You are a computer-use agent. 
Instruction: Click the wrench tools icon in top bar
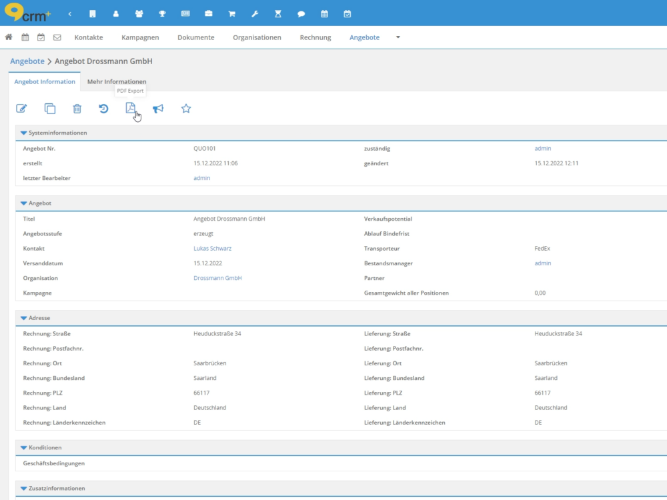[255, 13]
